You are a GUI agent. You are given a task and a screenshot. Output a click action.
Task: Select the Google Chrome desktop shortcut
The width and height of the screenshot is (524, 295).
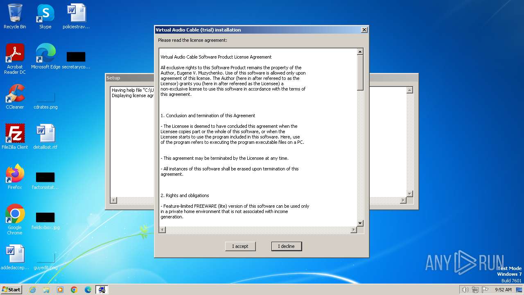tap(15, 219)
